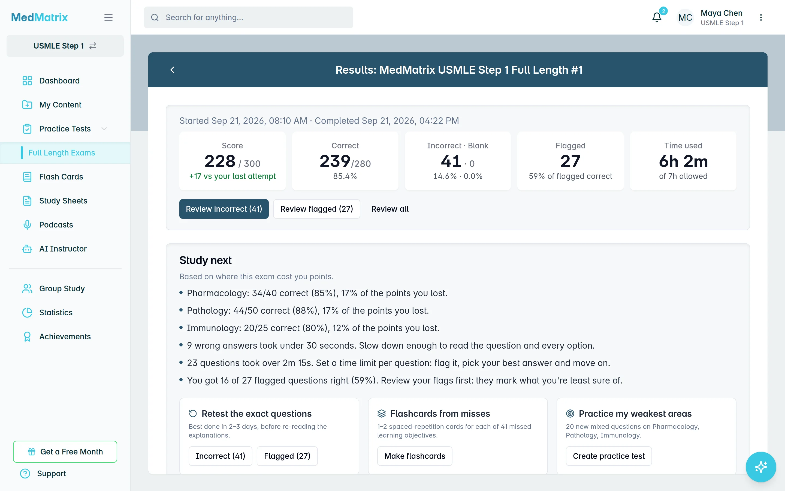This screenshot has height=491, width=785.
Task: Click the Incorrect · Blank 41 card
Action: [x=458, y=161]
